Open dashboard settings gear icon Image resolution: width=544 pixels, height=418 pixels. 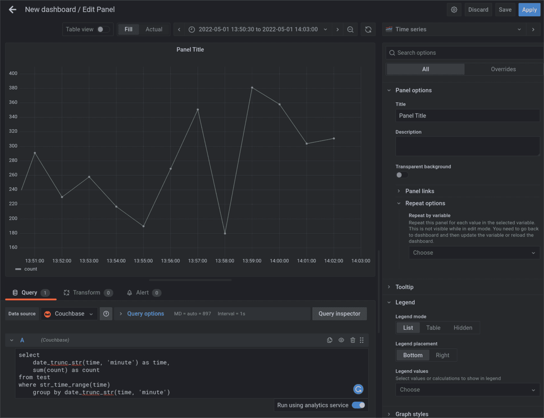click(454, 9)
